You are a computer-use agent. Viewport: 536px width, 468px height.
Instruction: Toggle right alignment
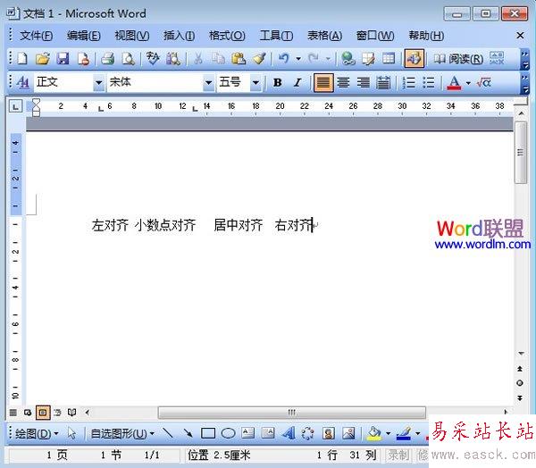pos(363,82)
